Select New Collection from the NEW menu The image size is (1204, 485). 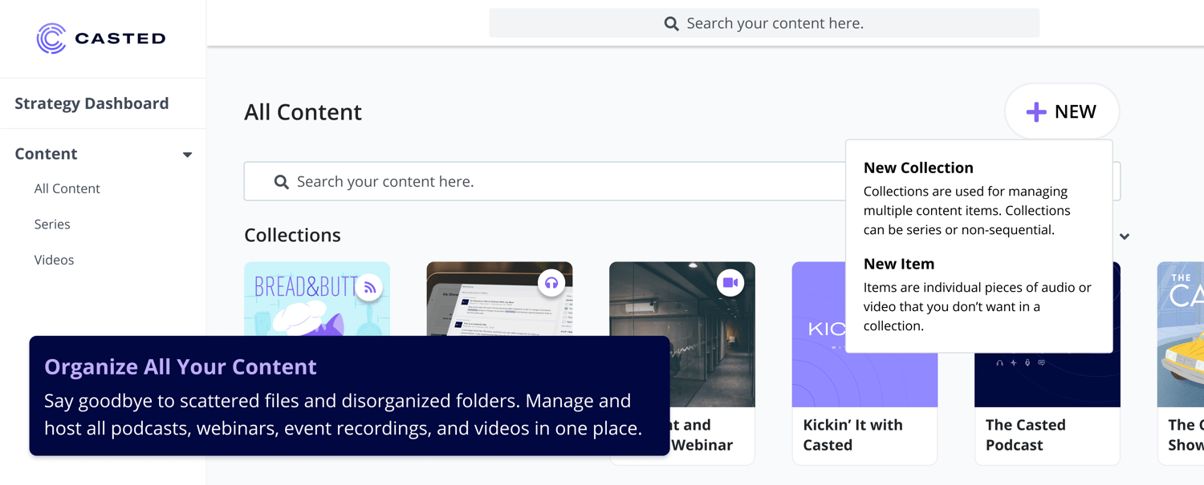[917, 168]
